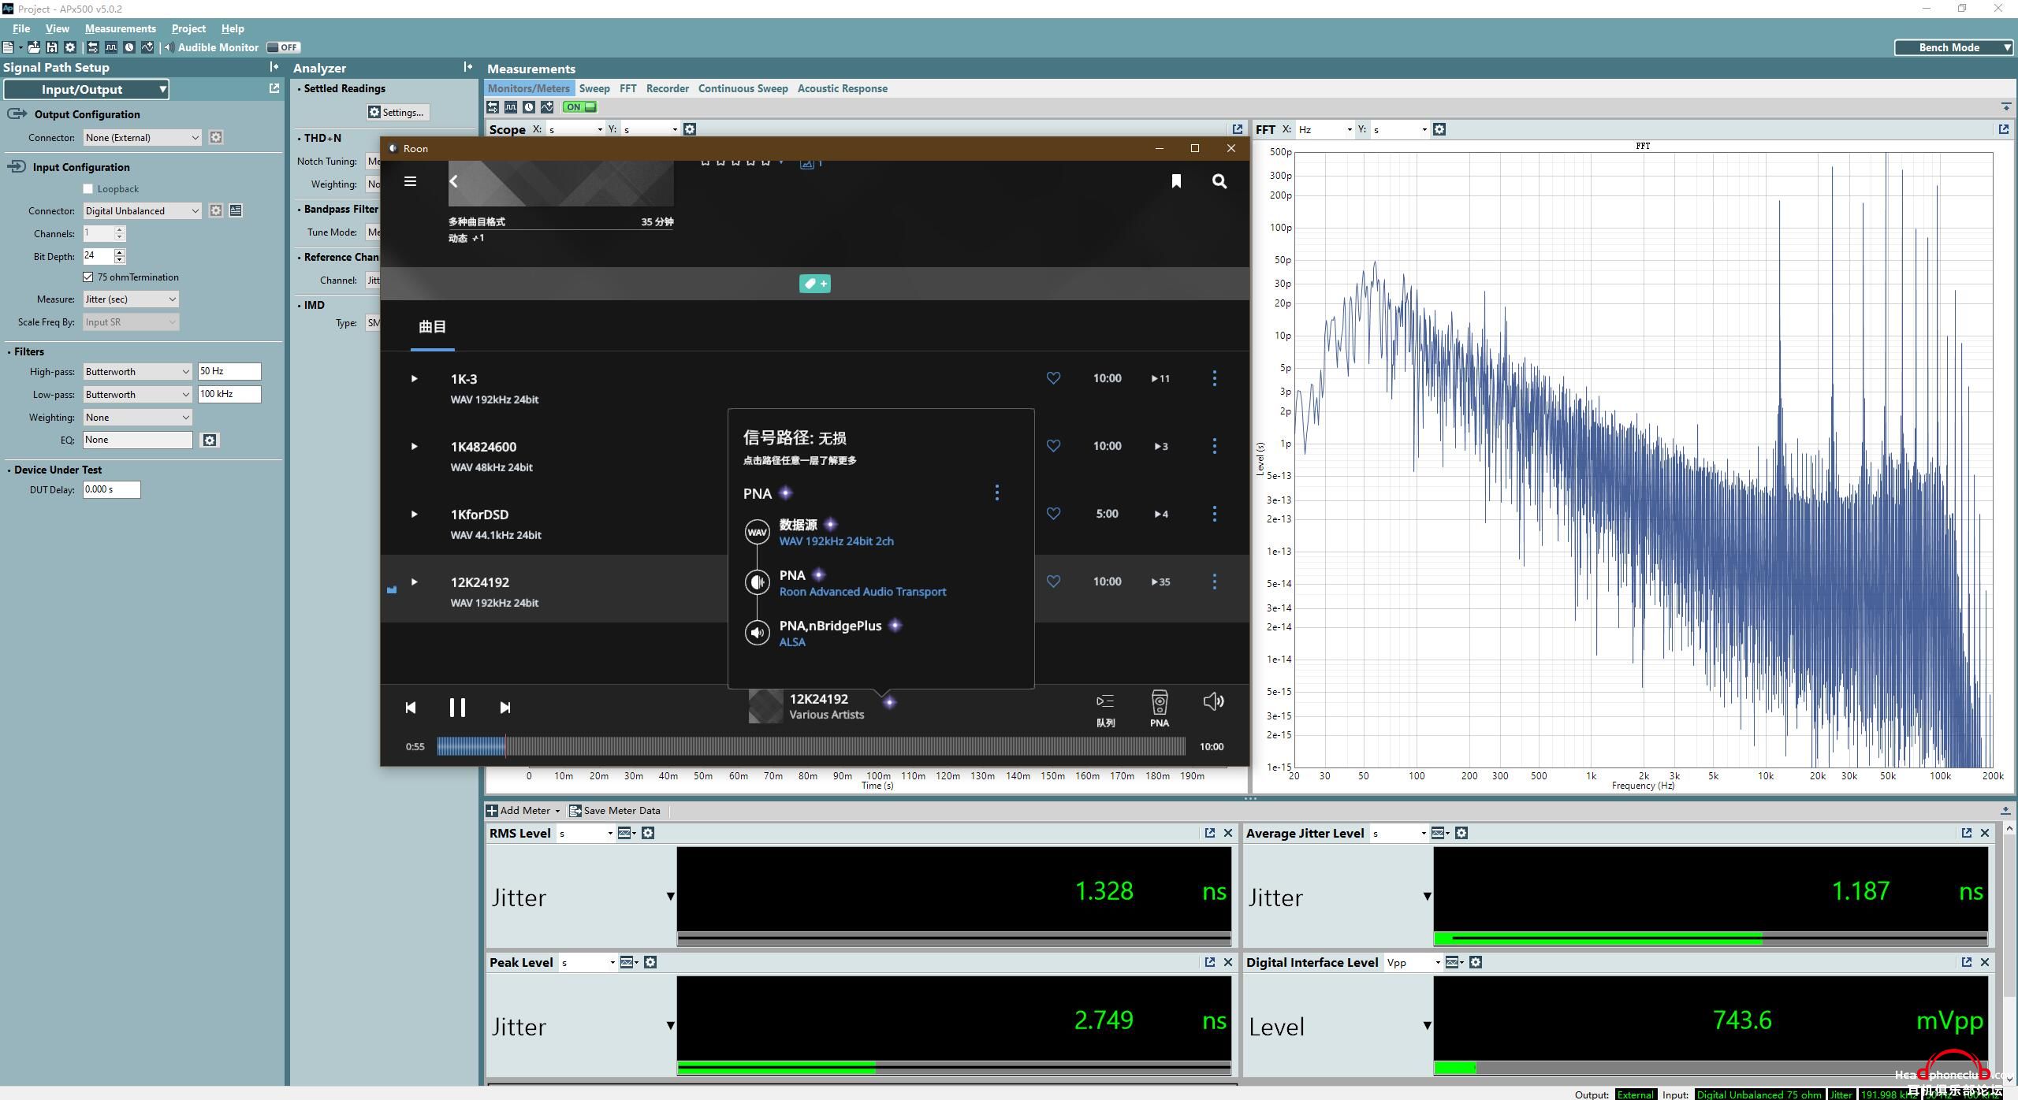Enable the Loopback checkbox
The image size is (2018, 1100).
(88, 189)
